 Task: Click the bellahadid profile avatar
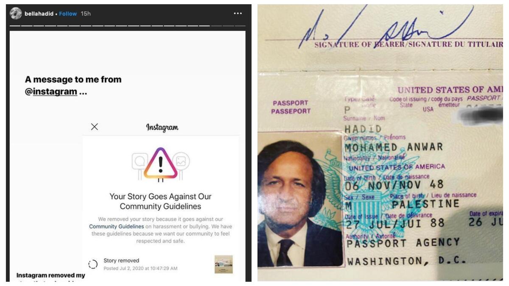(16, 14)
